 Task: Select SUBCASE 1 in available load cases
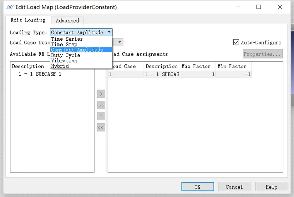(40, 74)
